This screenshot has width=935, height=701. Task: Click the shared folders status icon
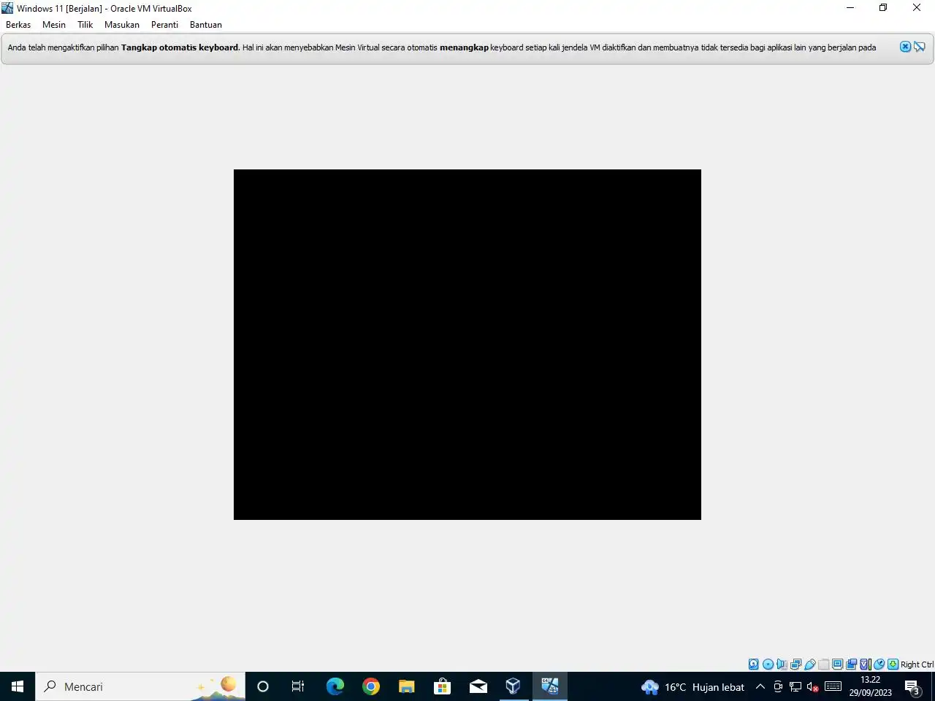coord(824,664)
